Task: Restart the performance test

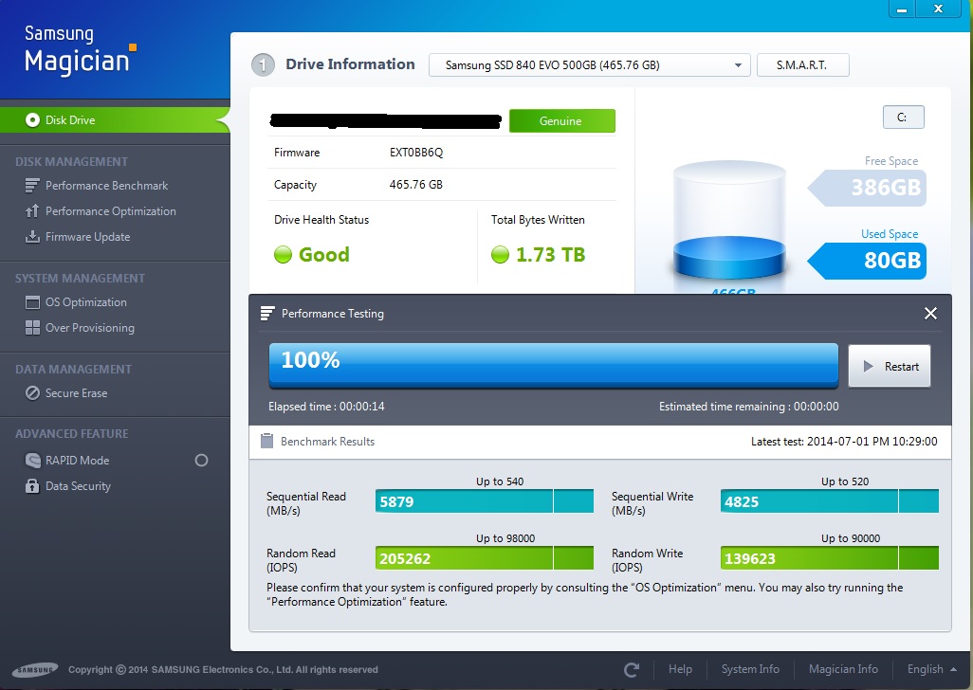Action: pyautogui.click(x=890, y=367)
